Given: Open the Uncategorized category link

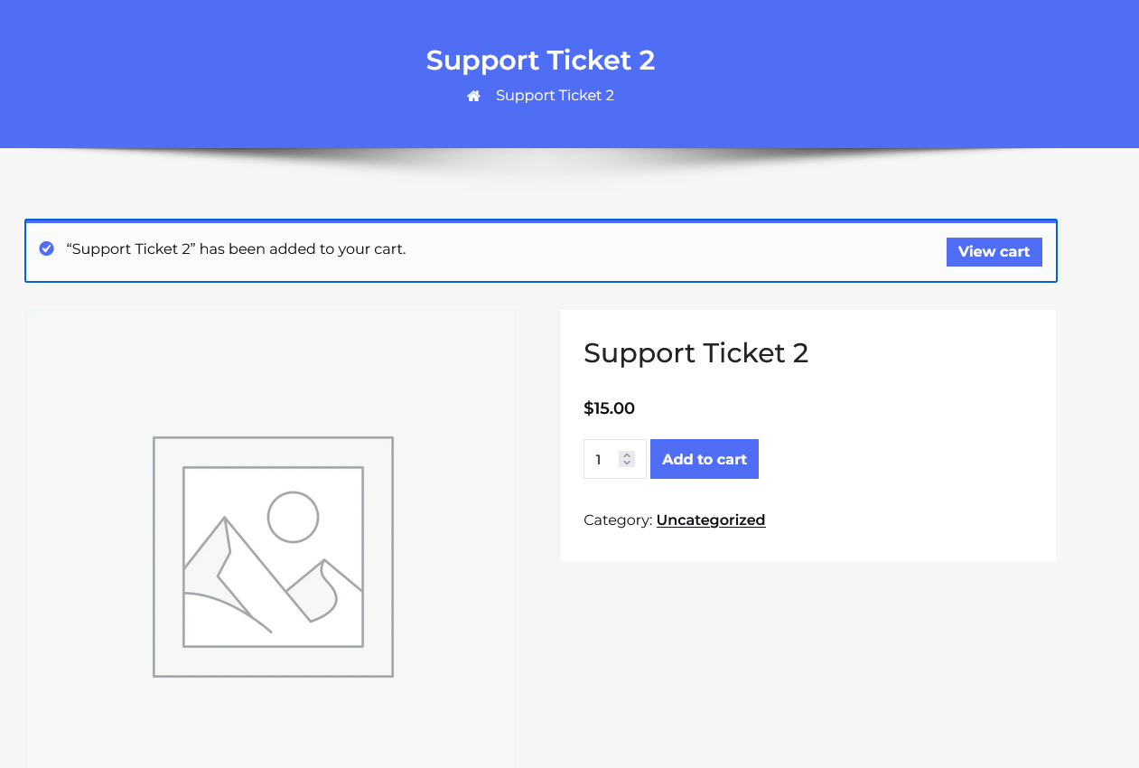Looking at the screenshot, I should pos(711,520).
